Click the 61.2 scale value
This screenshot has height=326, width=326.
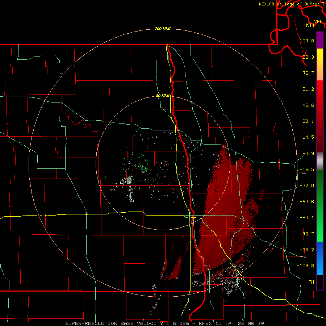tap(308, 89)
